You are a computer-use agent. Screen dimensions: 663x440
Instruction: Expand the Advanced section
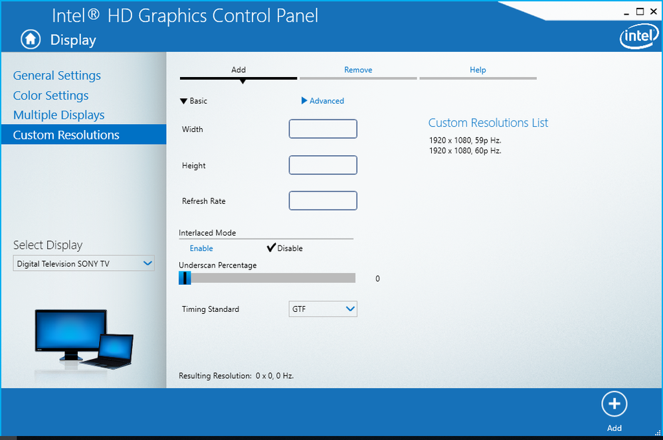(x=323, y=101)
